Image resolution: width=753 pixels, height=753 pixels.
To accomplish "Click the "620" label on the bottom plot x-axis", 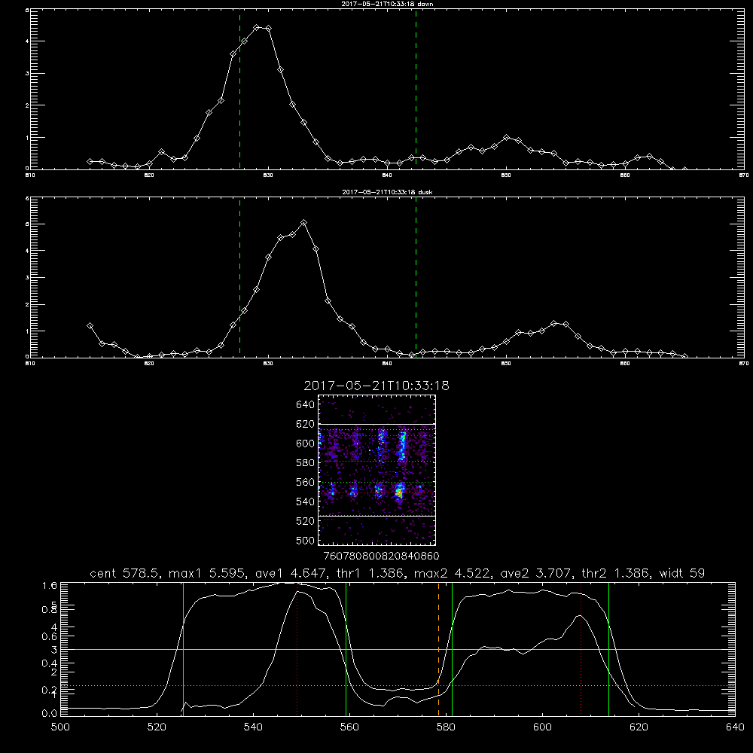I will tap(639, 727).
